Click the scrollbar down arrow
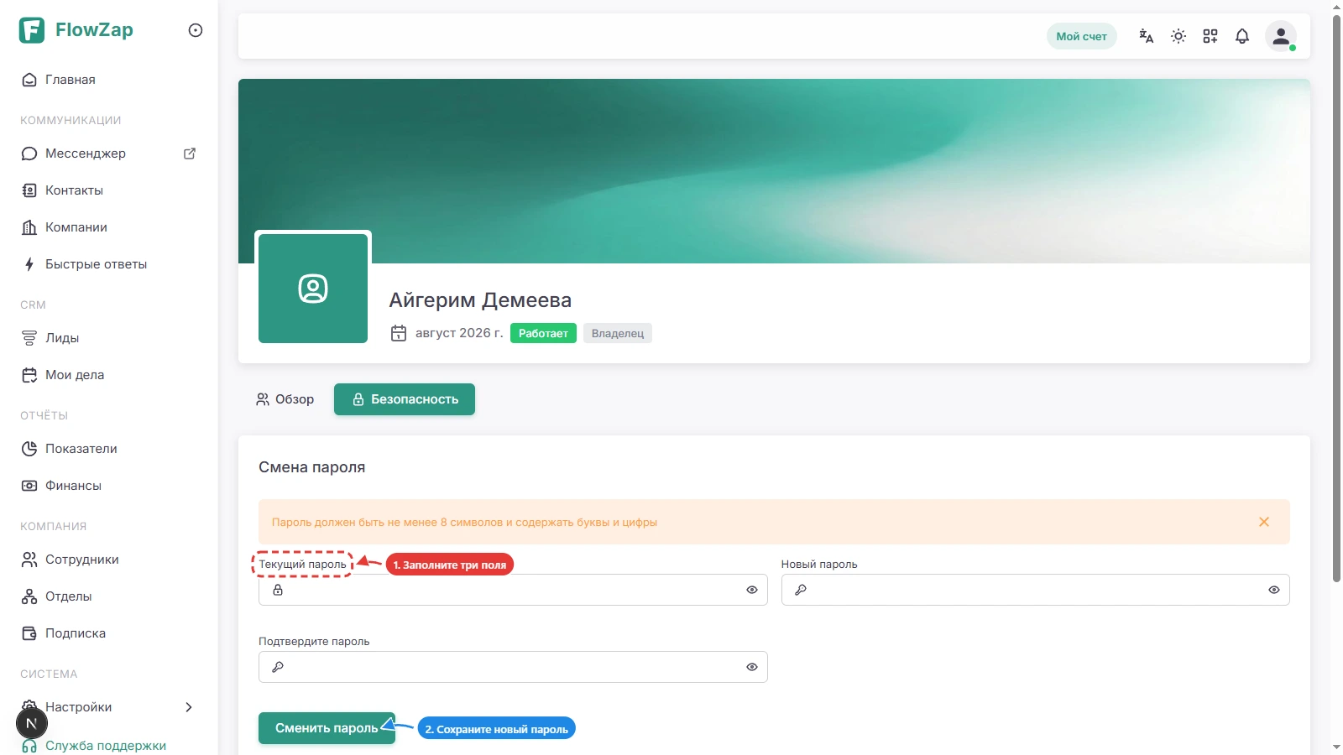 point(1336,747)
